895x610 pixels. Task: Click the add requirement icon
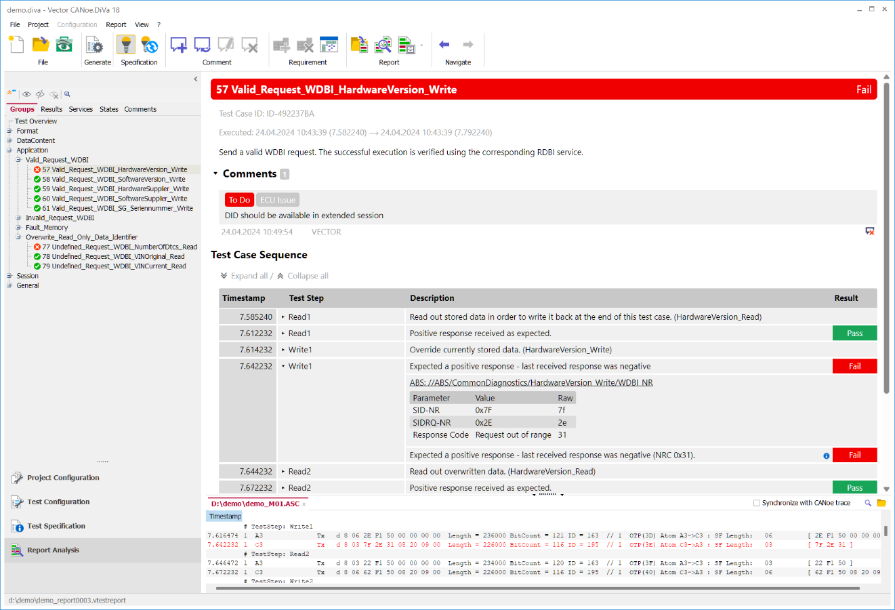[x=281, y=45]
